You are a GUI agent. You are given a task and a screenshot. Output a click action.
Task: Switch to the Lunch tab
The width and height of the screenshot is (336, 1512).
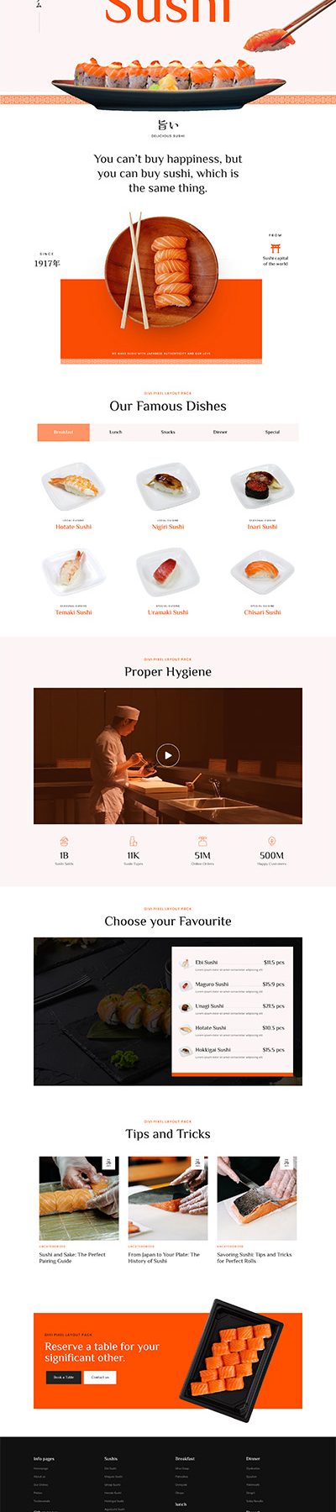coord(116,432)
